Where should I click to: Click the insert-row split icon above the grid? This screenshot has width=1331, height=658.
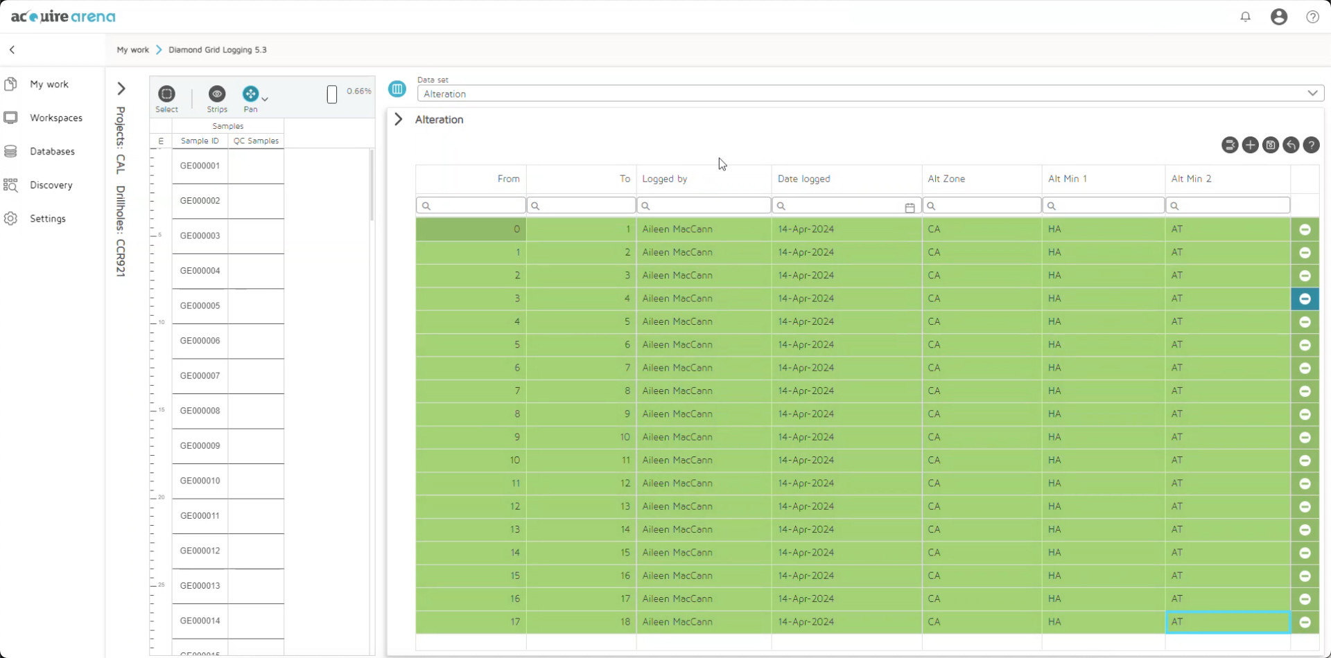coord(1229,145)
